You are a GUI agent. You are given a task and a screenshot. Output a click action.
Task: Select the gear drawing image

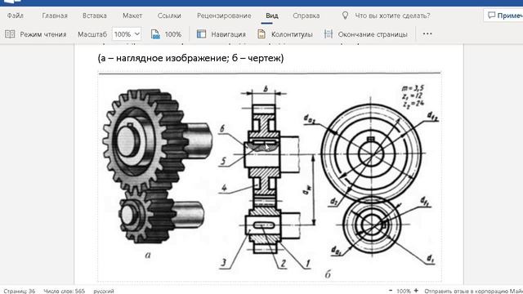(x=270, y=177)
